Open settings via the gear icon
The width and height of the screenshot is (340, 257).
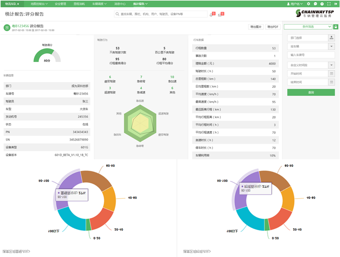[x=308, y=4]
